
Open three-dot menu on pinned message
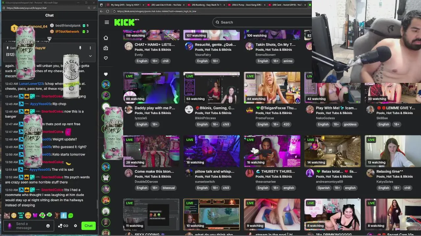tap(90, 48)
